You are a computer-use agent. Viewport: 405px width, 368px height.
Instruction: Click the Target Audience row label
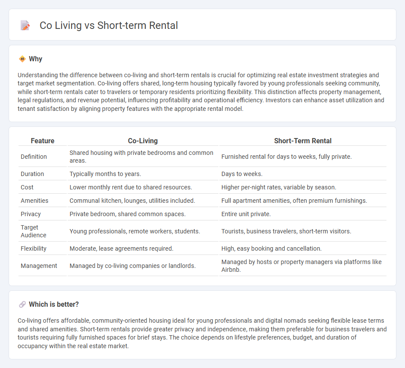point(34,231)
